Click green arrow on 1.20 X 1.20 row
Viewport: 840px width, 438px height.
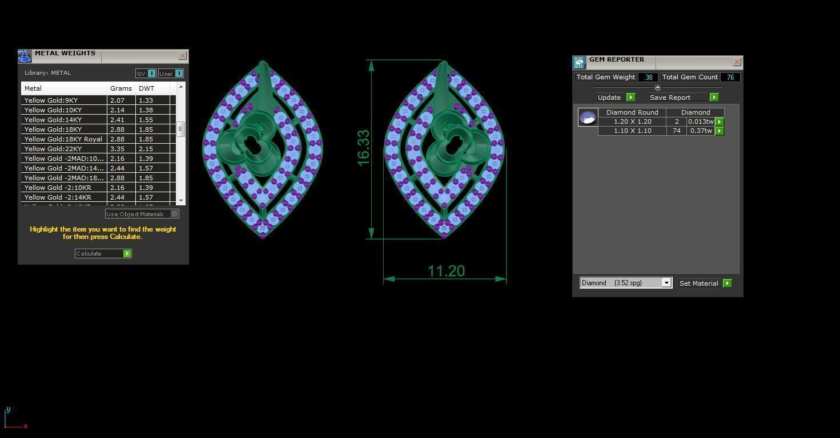[720, 121]
